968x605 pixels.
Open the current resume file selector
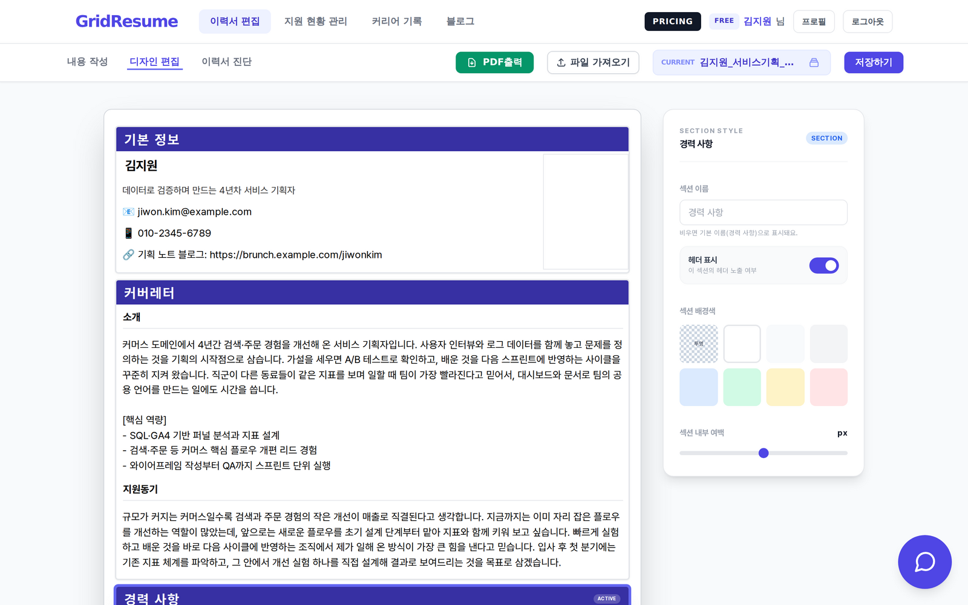(741, 62)
